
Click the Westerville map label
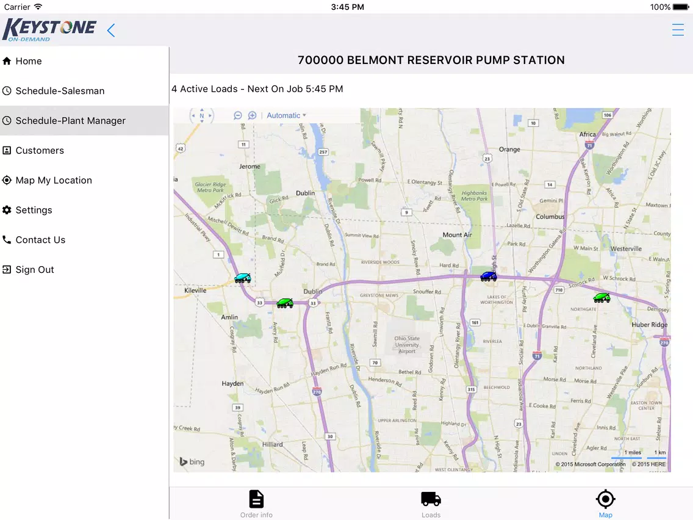tap(626, 248)
